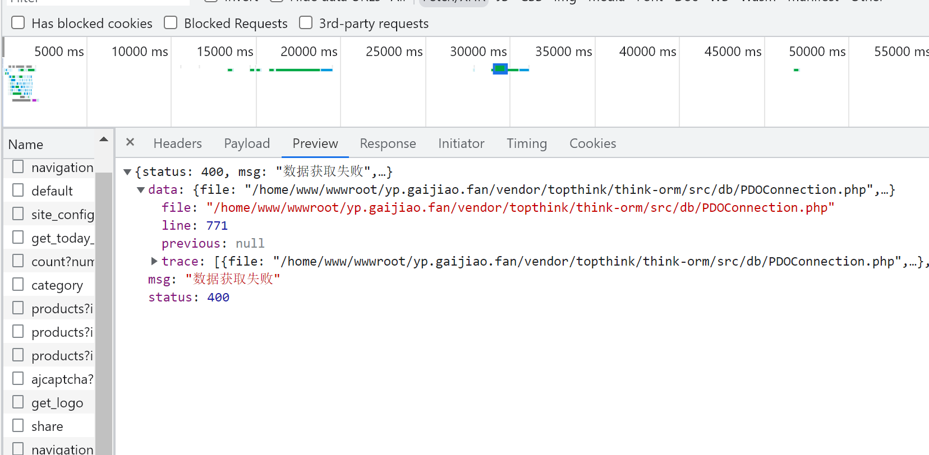The width and height of the screenshot is (929, 455).
Task: Click the blue selection on timeline overview
Action: [500, 69]
